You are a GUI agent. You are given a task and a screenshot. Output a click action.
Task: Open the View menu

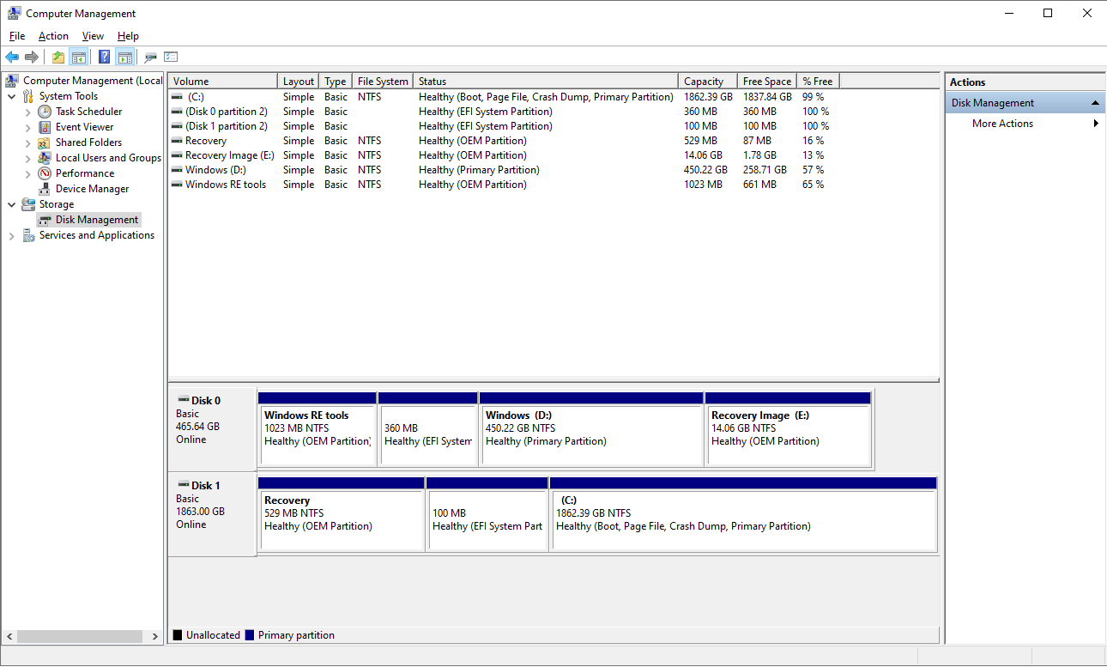[x=93, y=36]
